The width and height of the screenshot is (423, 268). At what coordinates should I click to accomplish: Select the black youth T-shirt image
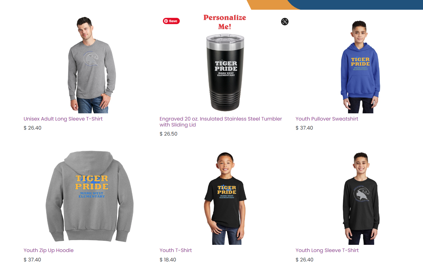225,198
